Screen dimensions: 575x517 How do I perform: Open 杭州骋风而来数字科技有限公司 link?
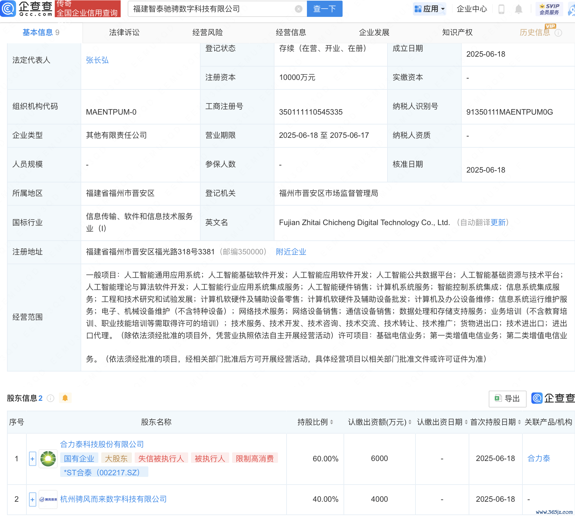coord(114,499)
